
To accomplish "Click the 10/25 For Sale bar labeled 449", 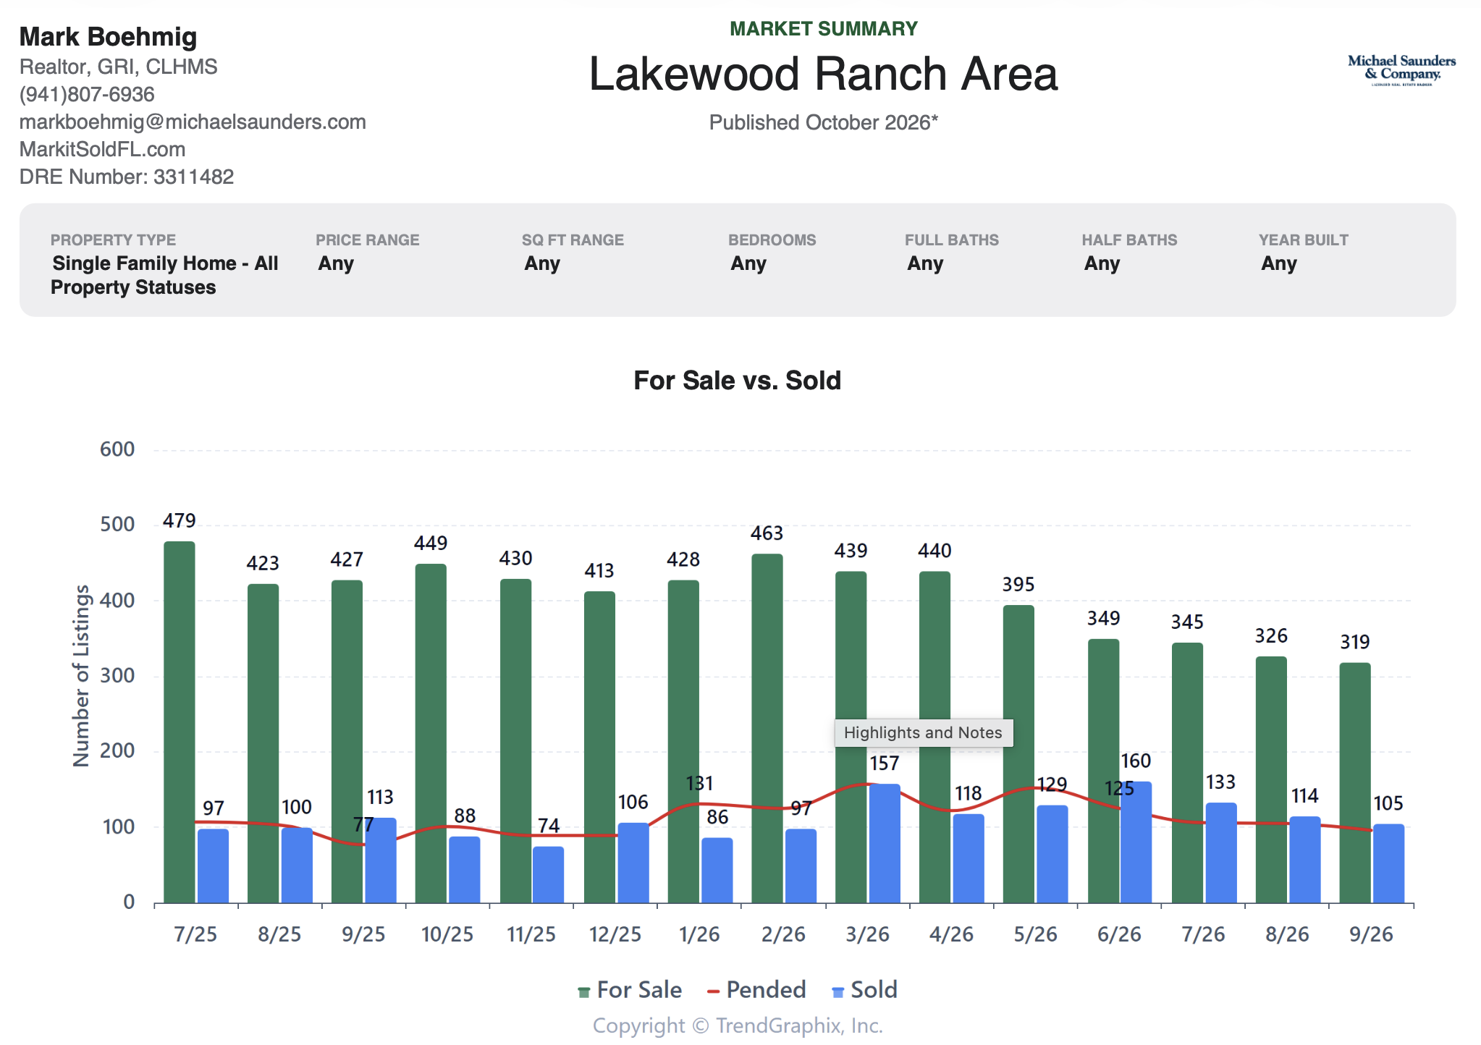I will [x=431, y=734].
